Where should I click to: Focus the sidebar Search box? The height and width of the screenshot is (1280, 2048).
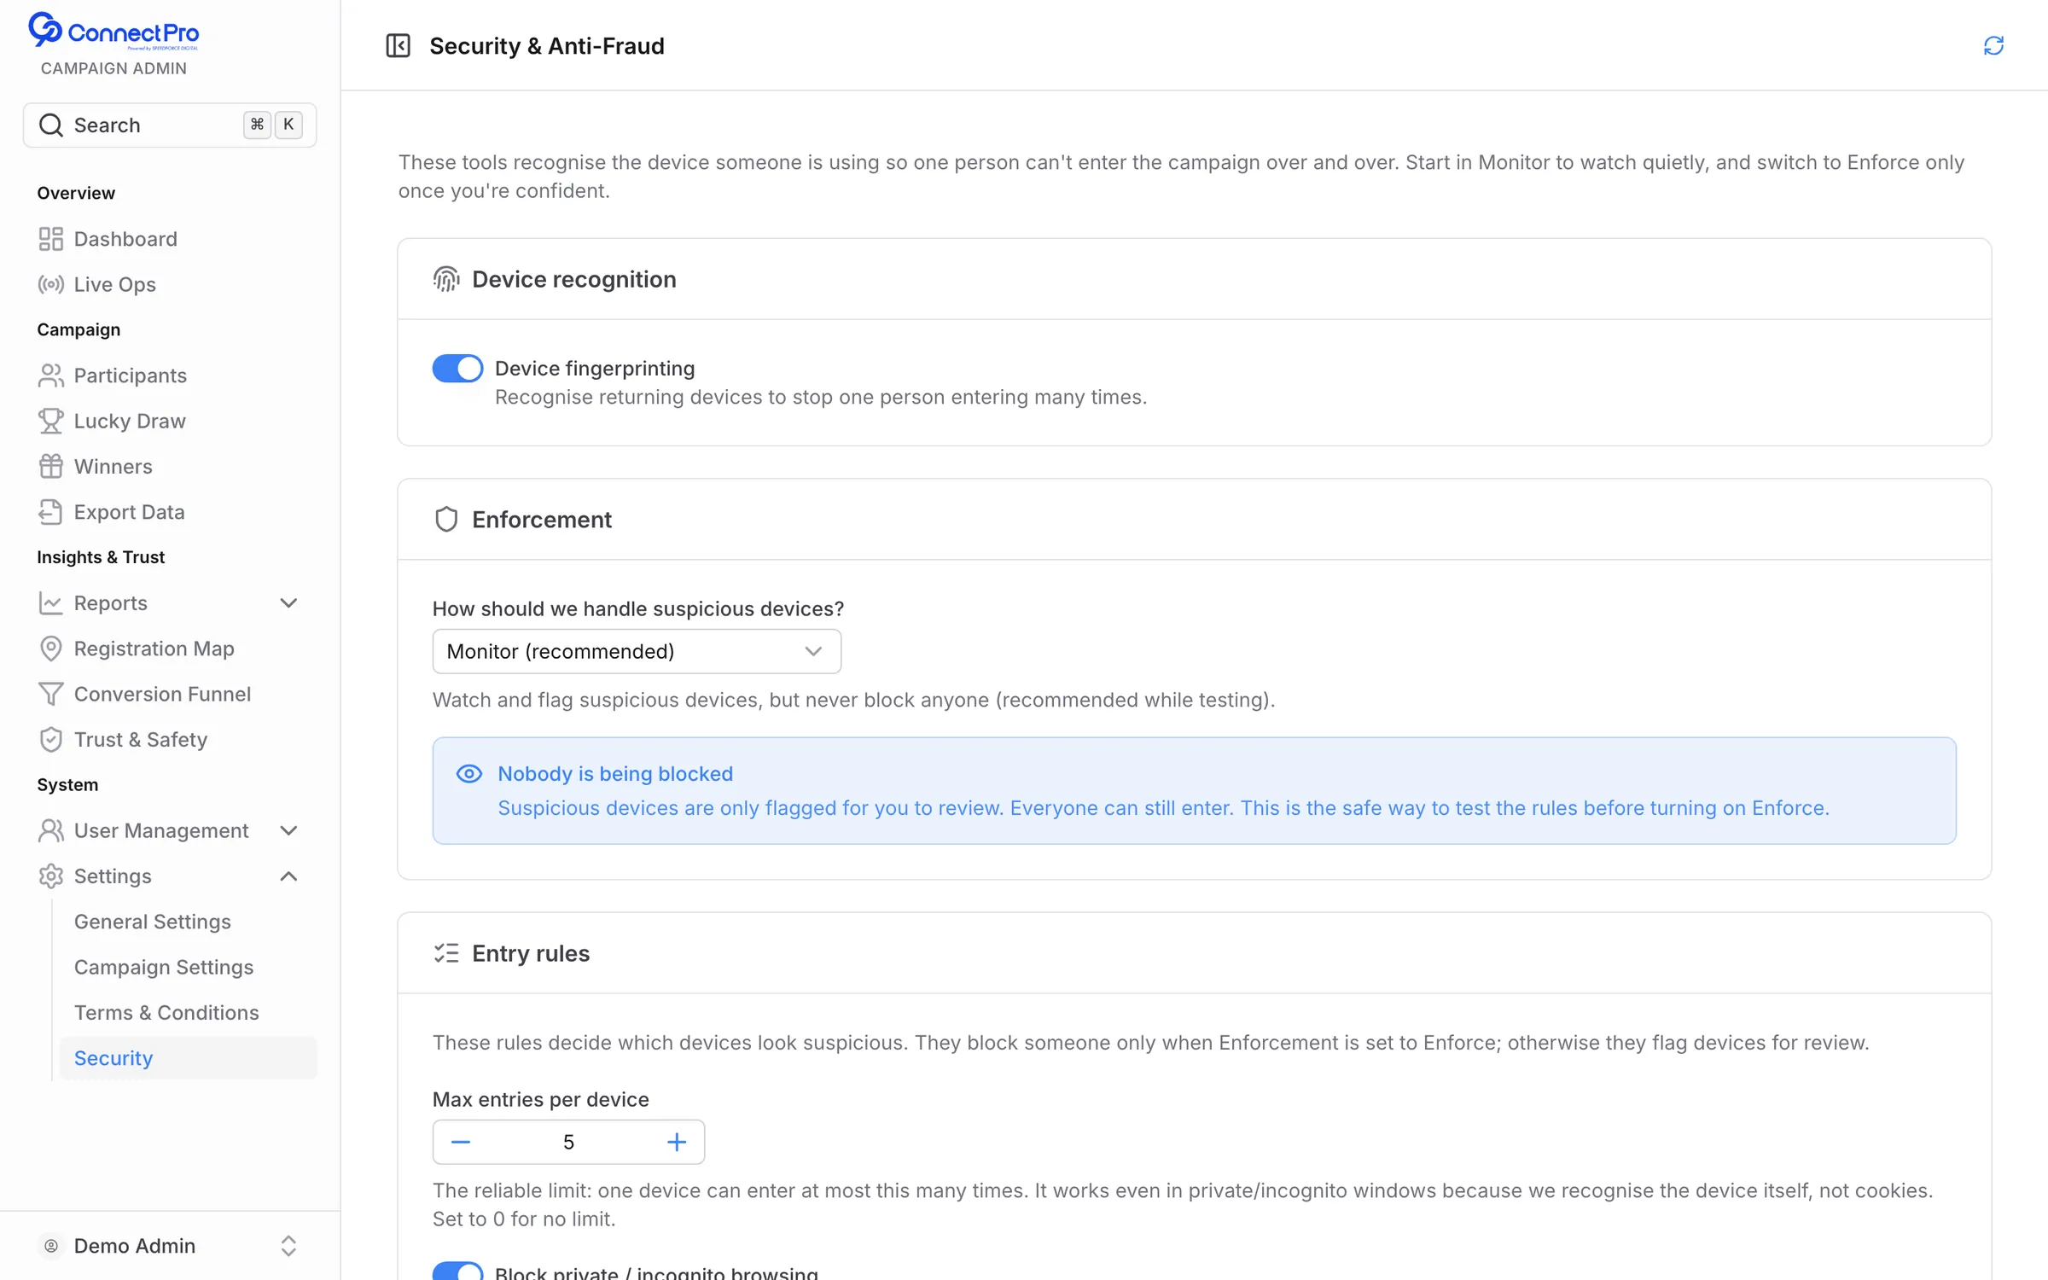[170, 125]
